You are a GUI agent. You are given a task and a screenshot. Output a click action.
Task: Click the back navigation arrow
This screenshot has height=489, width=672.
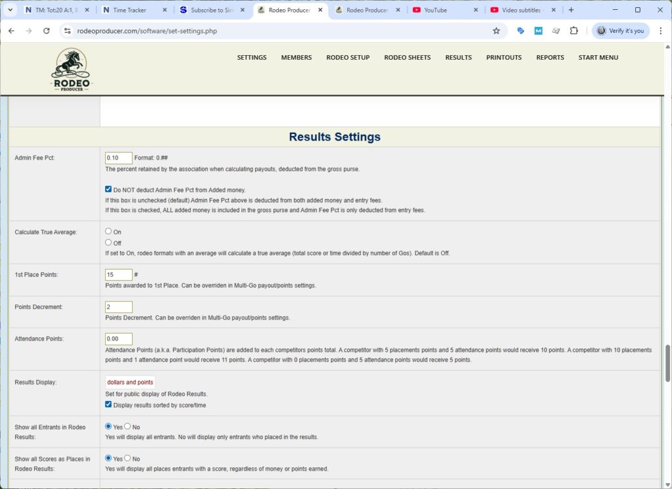click(11, 30)
